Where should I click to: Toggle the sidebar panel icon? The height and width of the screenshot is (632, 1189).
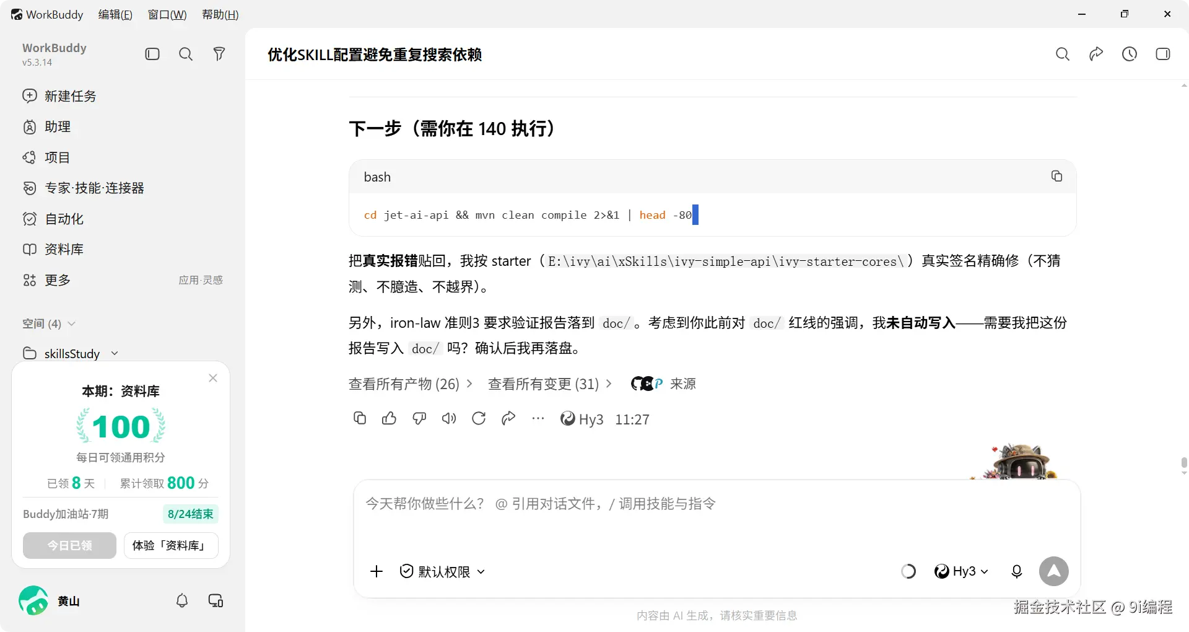(x=152, y=54)
